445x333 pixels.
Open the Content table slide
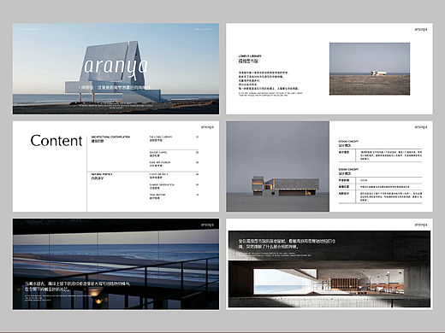(116, 166)
